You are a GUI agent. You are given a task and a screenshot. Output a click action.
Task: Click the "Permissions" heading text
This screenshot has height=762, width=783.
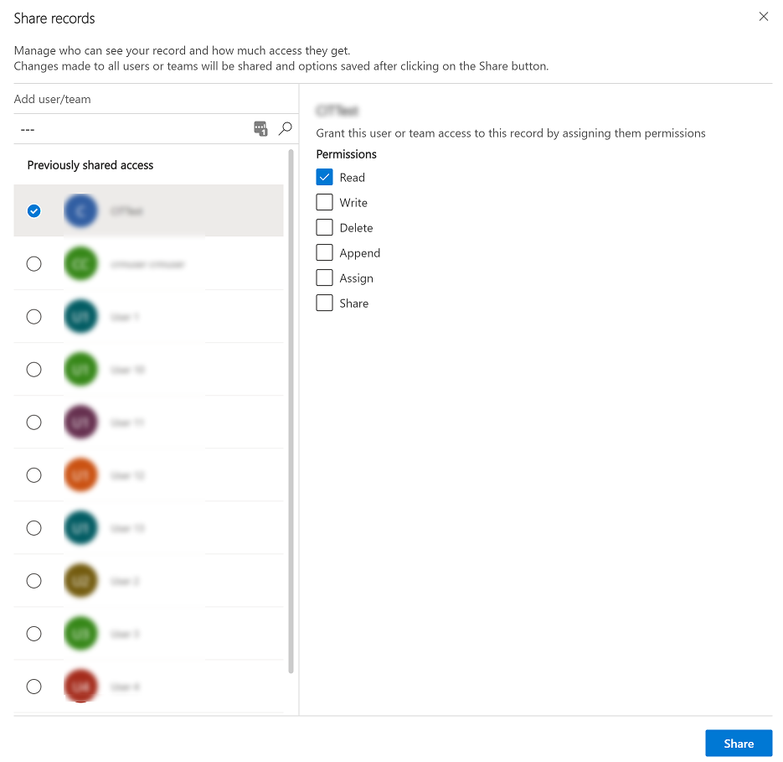click(346, 154)
